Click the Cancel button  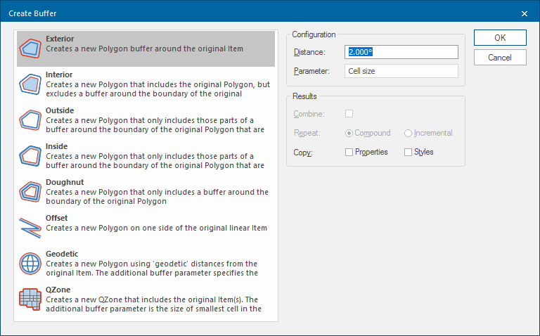(499, 58)
